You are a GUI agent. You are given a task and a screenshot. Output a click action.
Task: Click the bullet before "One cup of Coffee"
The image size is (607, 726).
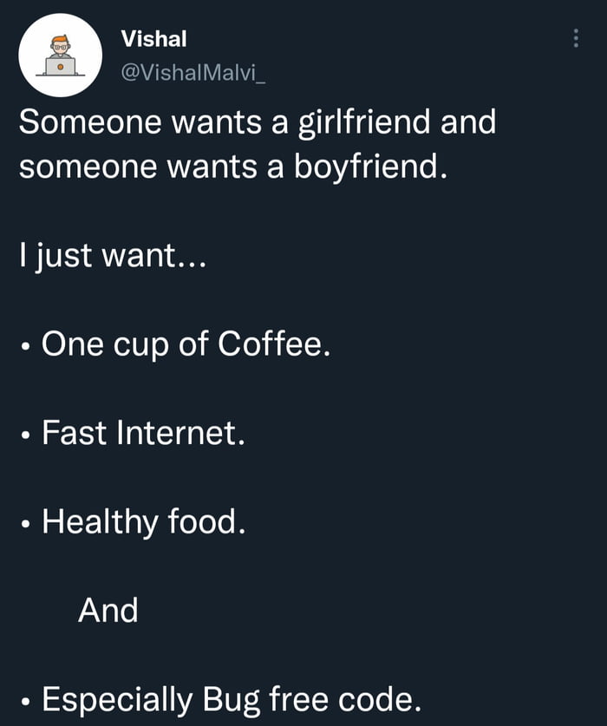tap(28, 349)
